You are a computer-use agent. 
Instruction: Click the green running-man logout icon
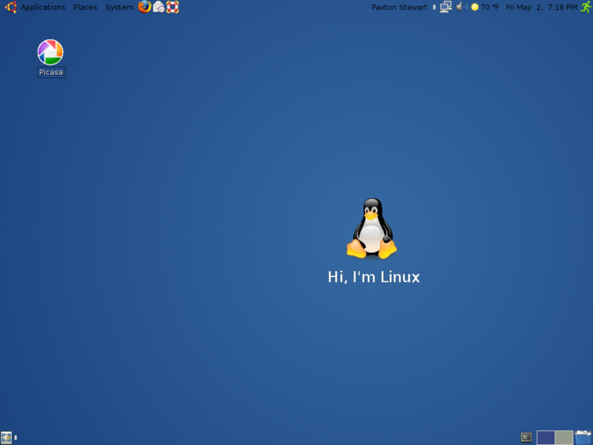coord(586,7)
